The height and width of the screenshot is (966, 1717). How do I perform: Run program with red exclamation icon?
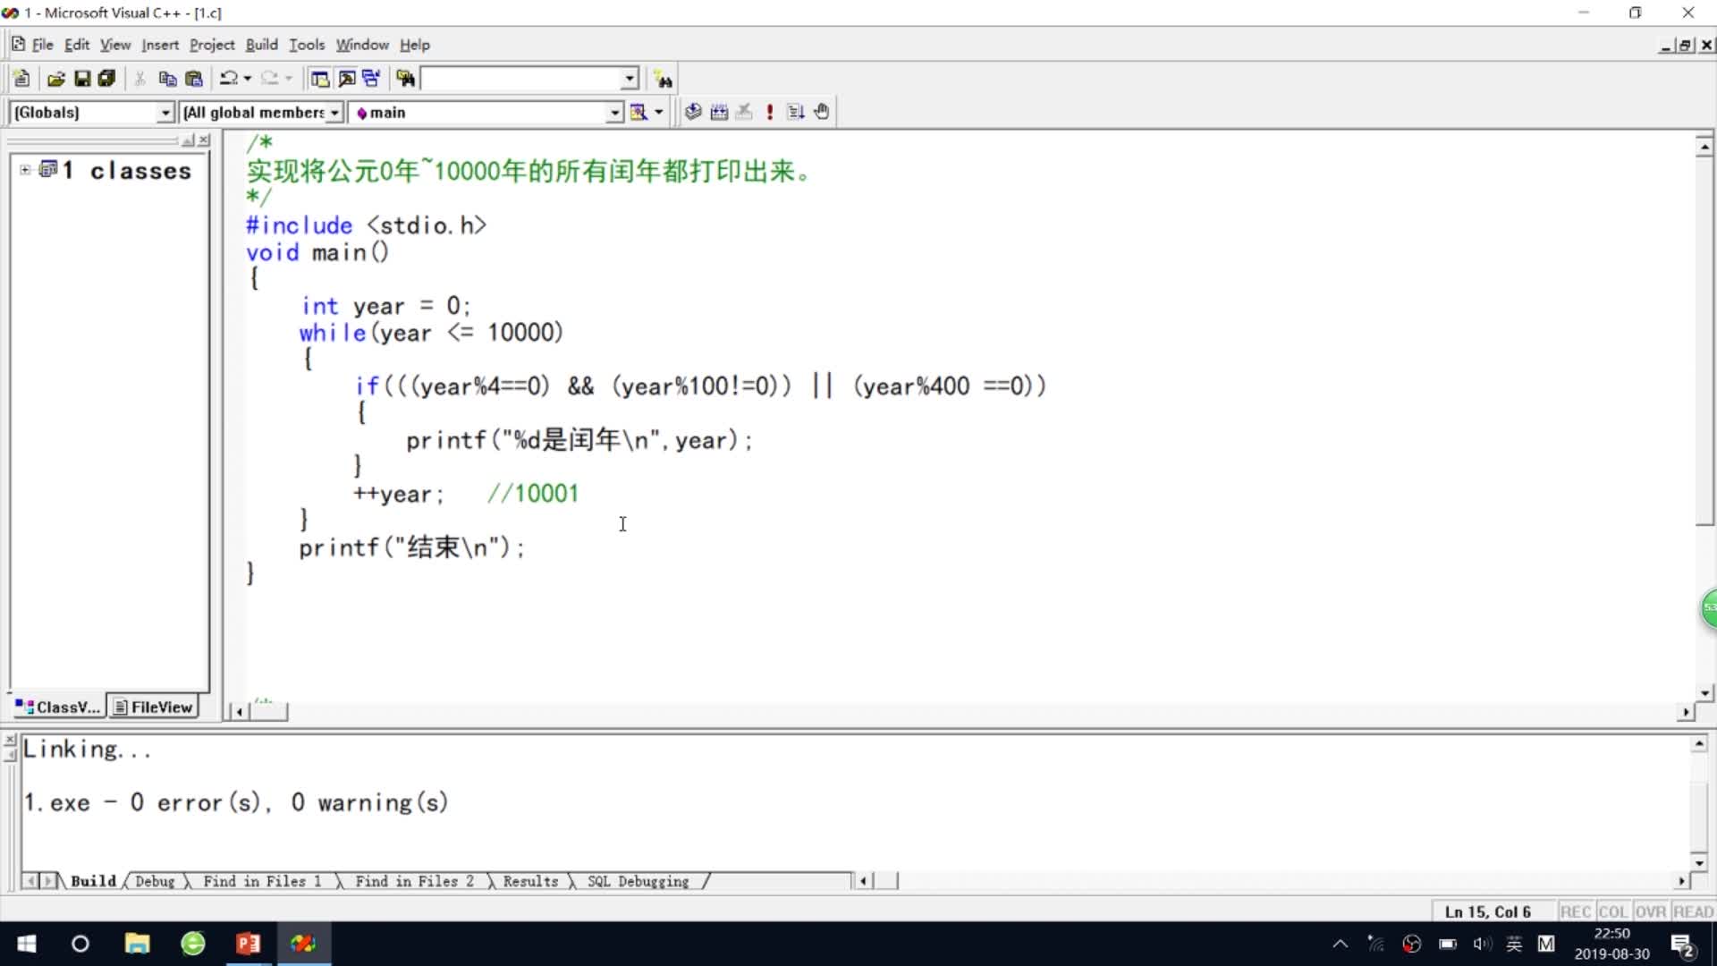(x=770, y=112)
